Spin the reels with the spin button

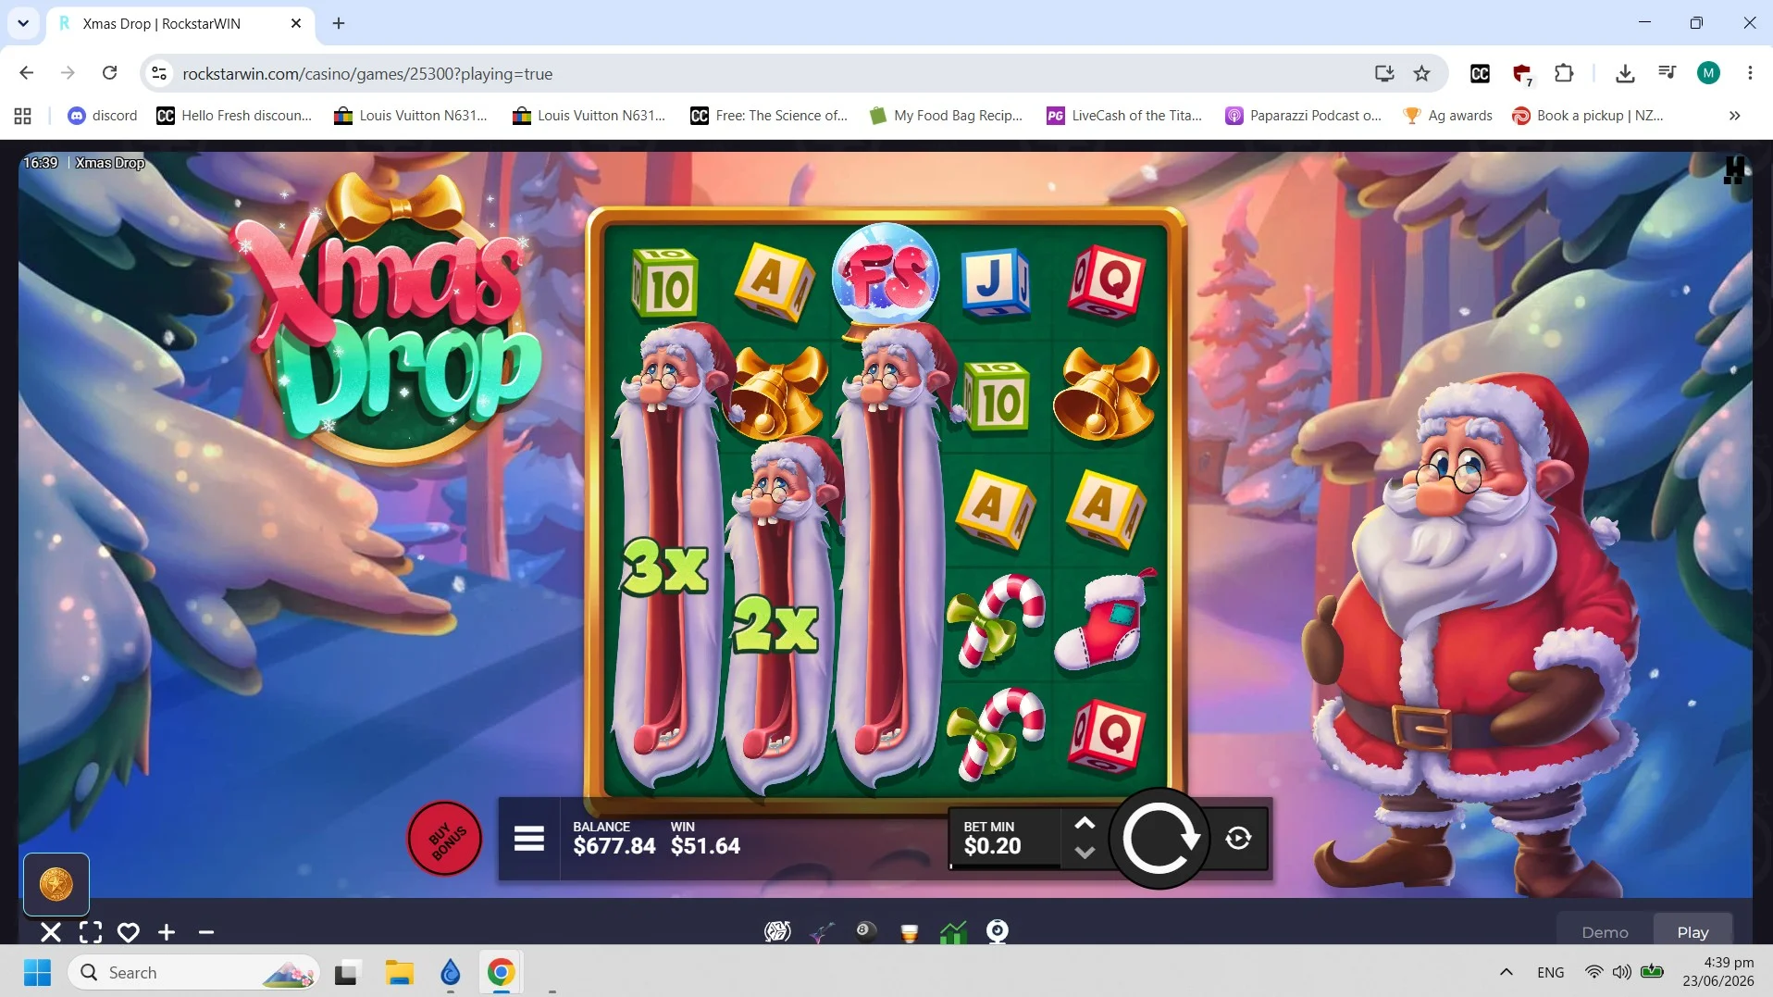(x=1159, y=839)
